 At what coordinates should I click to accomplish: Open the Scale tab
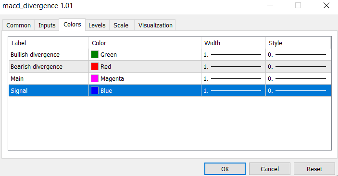(121, 25)
